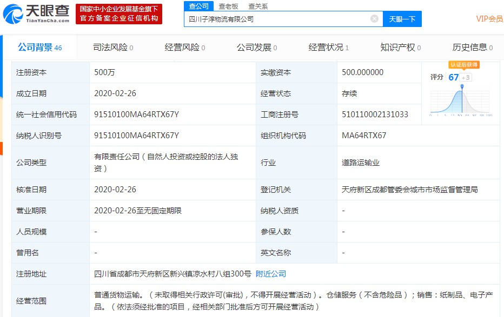Image resolution: width=504 pixels, height=317 pixels.
Task: Click the 纳税人资质 label
Action: point(280,211)
